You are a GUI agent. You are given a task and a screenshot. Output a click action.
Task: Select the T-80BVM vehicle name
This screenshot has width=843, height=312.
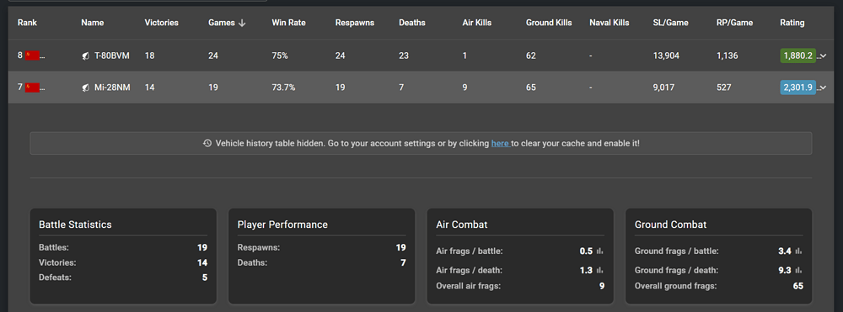pos(112,56)
